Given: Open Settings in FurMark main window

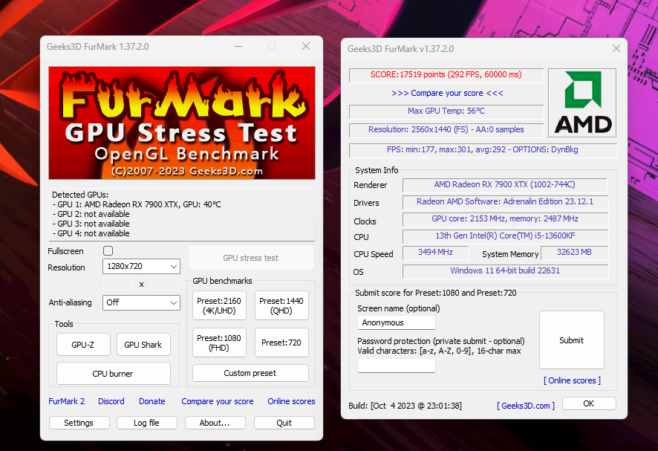Looking at the screenshot, I should click(x=79, y=423).
